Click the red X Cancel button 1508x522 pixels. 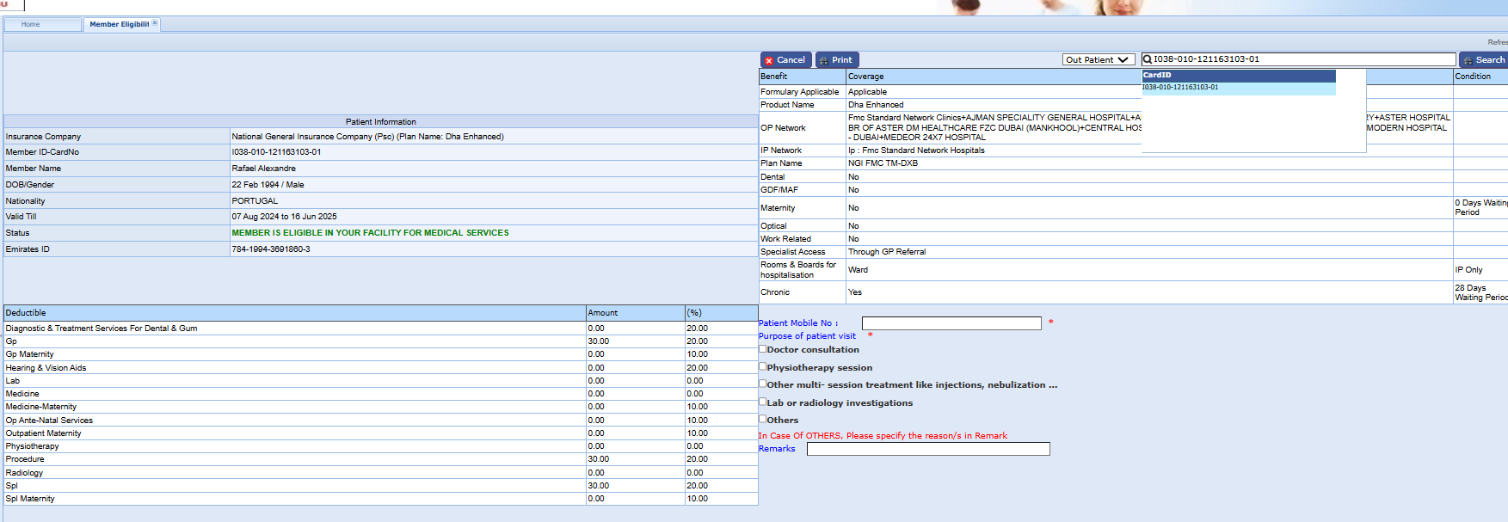[785, 60]
